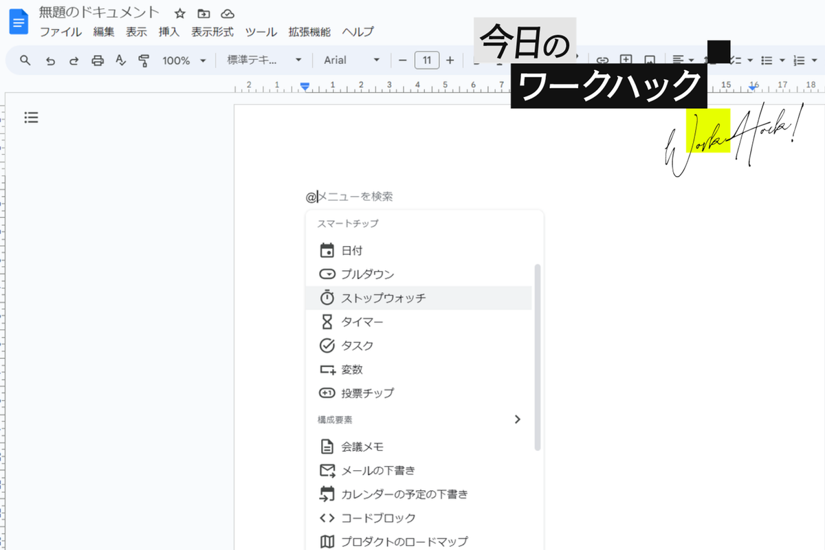Show the document outline panel
The height and width of the screenshot is (550, 825).
point(31,118)
